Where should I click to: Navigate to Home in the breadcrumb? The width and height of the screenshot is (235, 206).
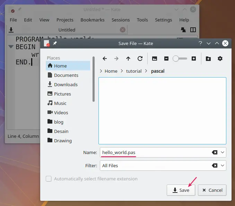click(111, 71)
